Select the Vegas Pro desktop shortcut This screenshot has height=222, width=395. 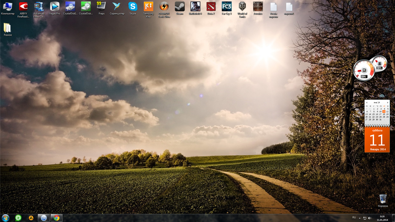click(55, 7)
